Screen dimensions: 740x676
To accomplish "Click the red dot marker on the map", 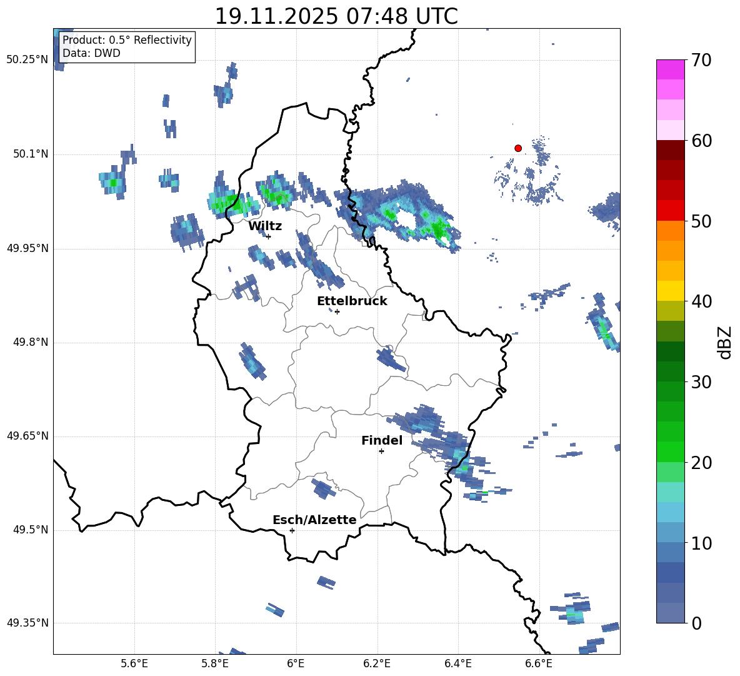I will point(517,148).
